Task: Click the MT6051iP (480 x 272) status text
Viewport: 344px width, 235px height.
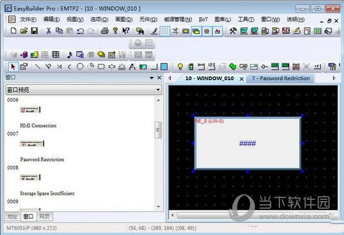Action: tap(31, 228)
